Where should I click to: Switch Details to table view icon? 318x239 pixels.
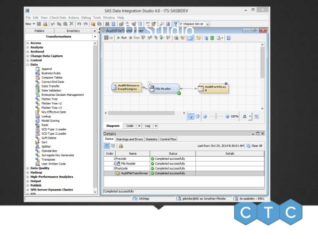tap(107, 146)
